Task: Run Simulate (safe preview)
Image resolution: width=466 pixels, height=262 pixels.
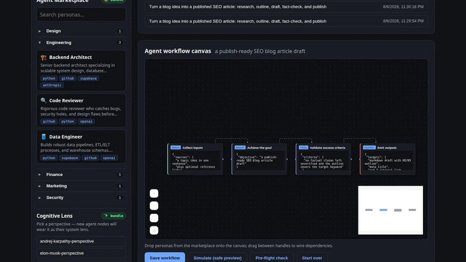Action: tap(218, 258)
